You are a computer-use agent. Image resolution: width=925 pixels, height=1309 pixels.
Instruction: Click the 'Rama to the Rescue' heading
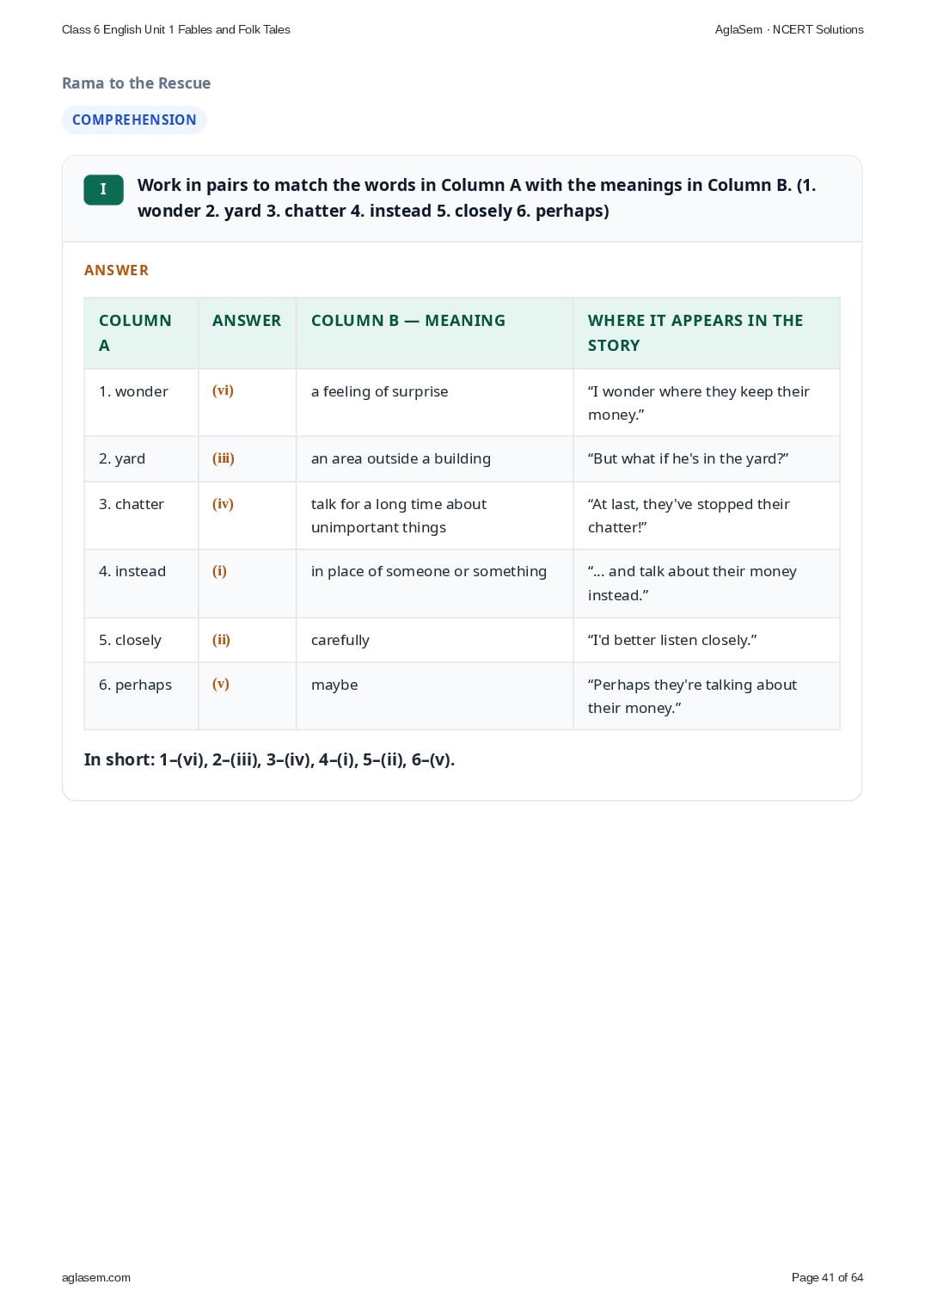[x=136, y=83]
